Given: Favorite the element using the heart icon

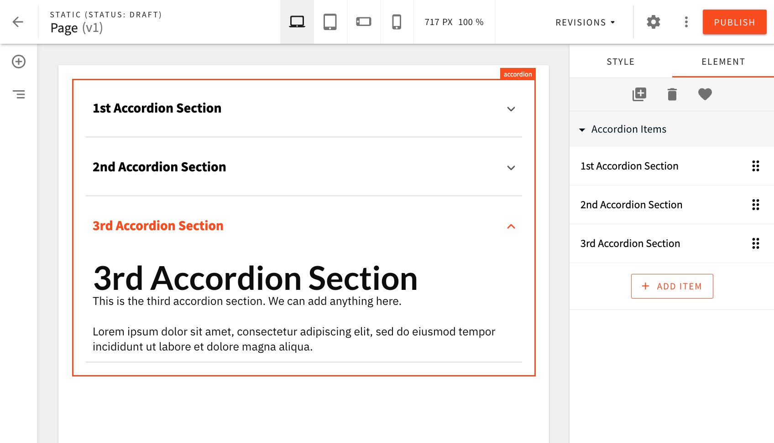Looking at the screenshot, I should tap(705, 94).
